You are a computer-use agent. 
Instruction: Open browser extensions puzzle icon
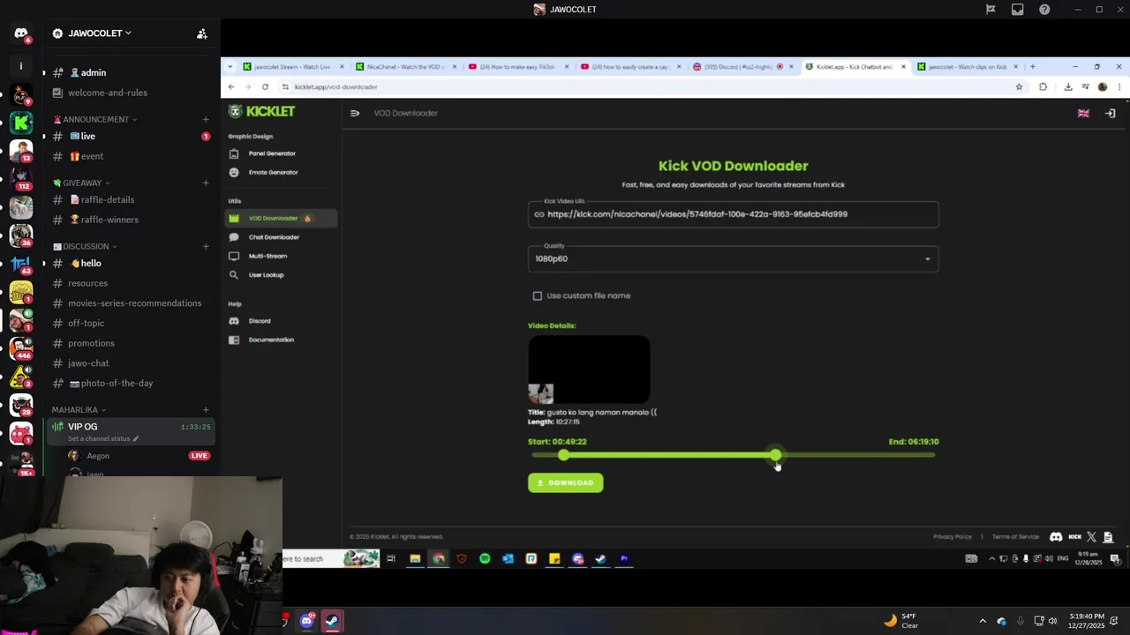coord(1043,86)
